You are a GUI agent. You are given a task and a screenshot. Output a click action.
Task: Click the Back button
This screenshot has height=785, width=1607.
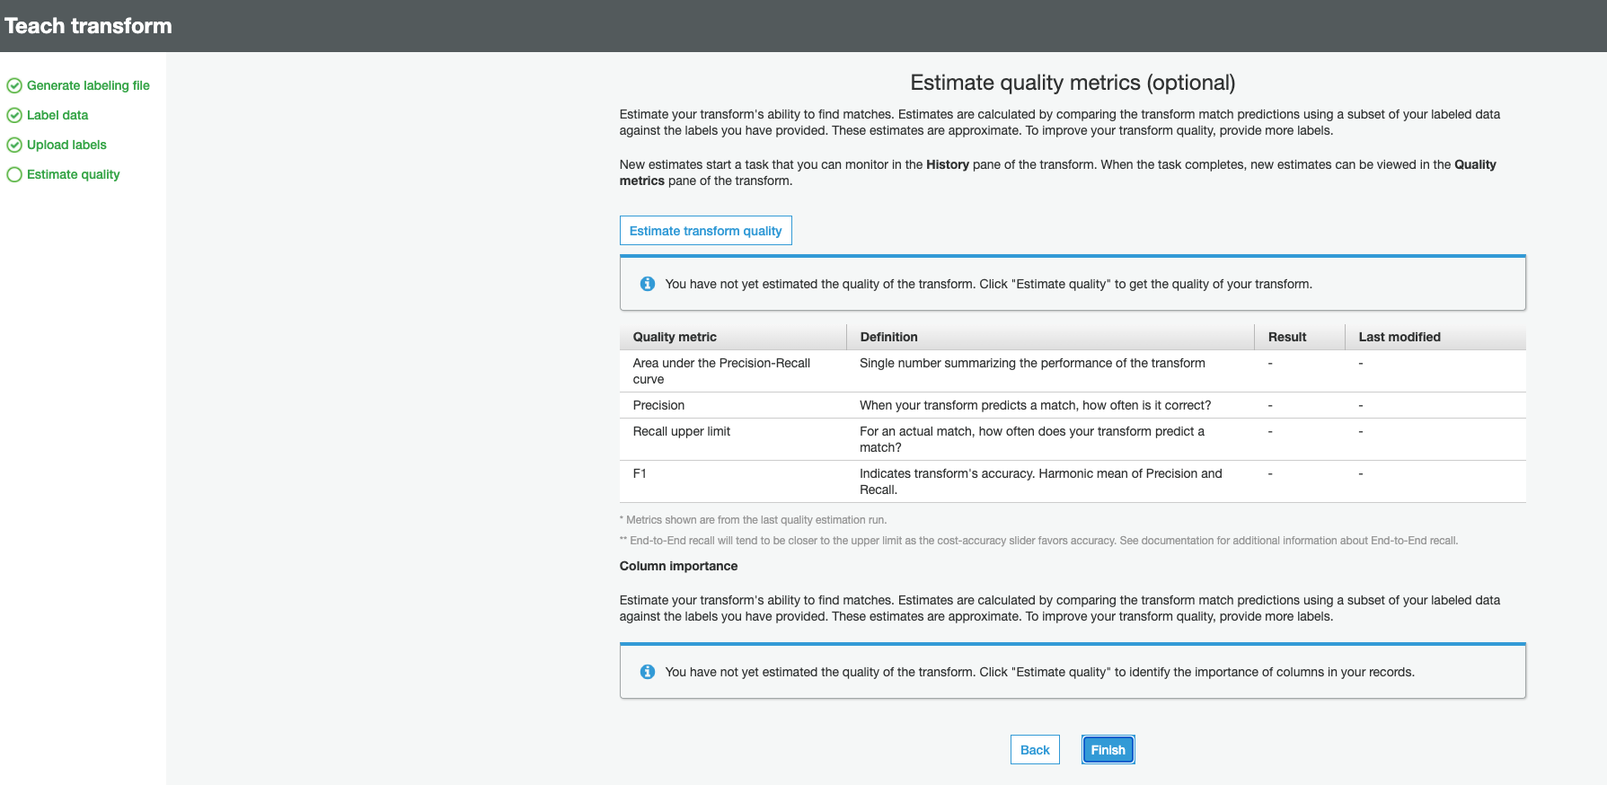1035,750
